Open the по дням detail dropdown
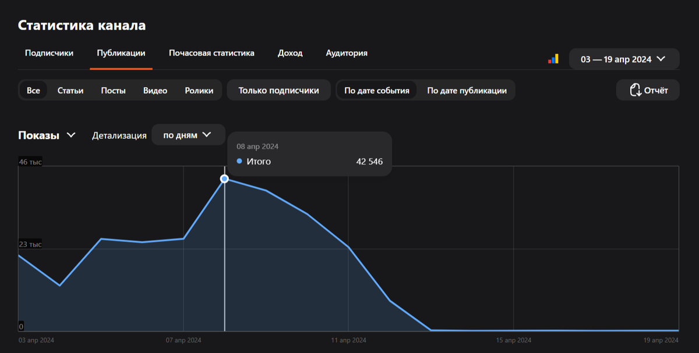699x353 pixels. (x=188, y=135)
